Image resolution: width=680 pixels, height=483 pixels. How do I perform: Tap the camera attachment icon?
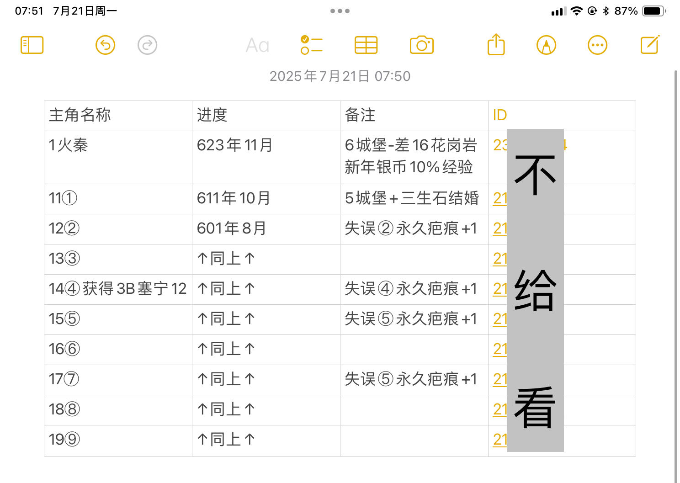coord(422,45)
